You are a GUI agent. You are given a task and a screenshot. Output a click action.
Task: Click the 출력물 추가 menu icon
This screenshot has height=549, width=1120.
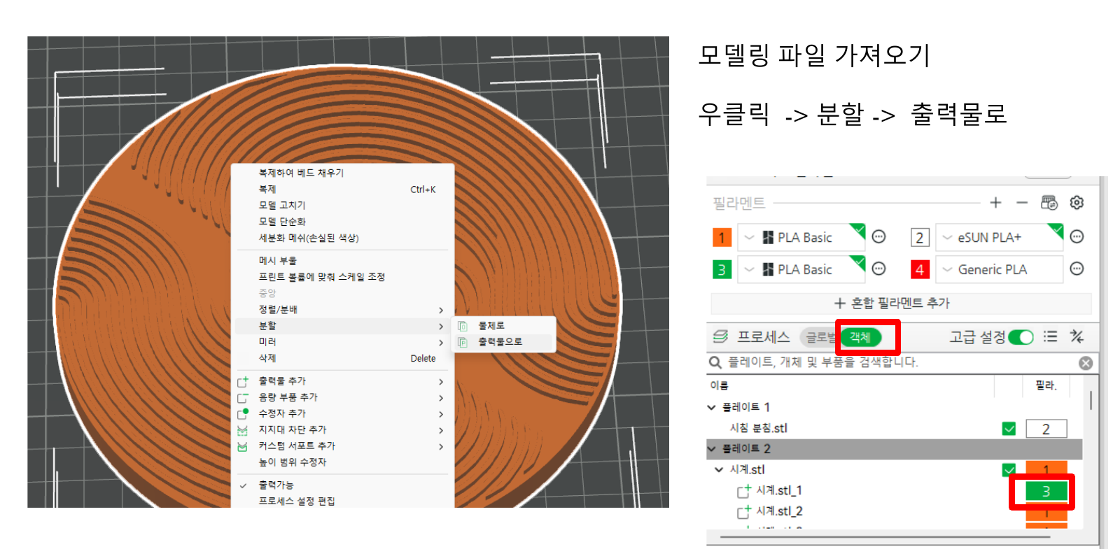[243, 381]
